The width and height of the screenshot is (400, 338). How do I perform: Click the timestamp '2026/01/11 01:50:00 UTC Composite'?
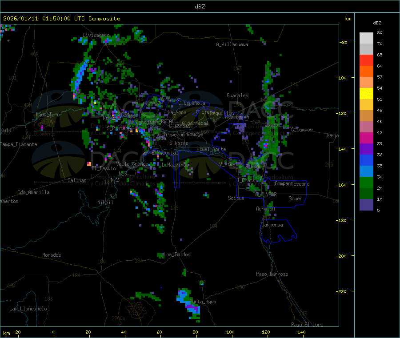point(61,19)
